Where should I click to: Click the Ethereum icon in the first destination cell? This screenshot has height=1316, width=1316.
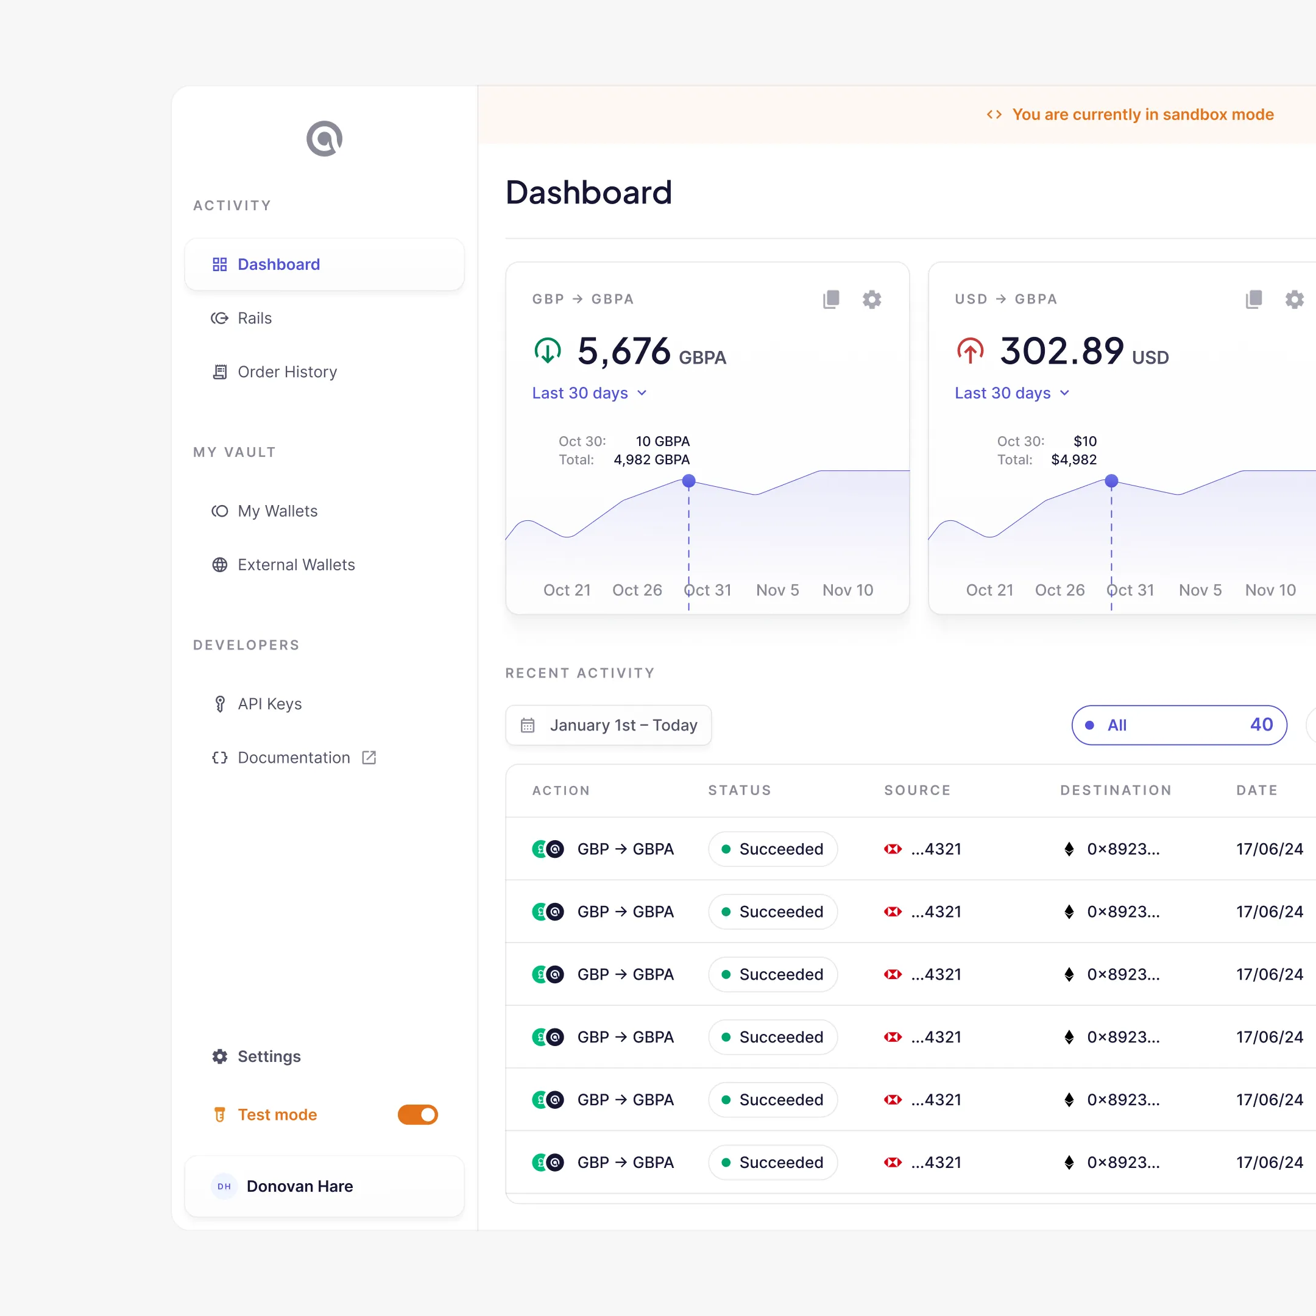1069,849
